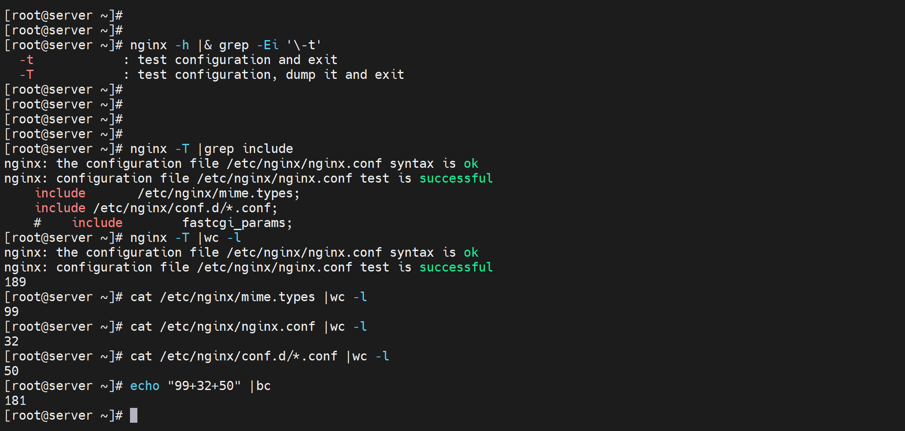Click the blue 'echo' command word
Screen dimensions: 905x431
click(145, 386)
